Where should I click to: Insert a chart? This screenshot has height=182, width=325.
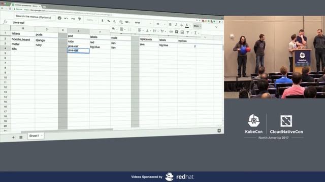pos(182,32)
